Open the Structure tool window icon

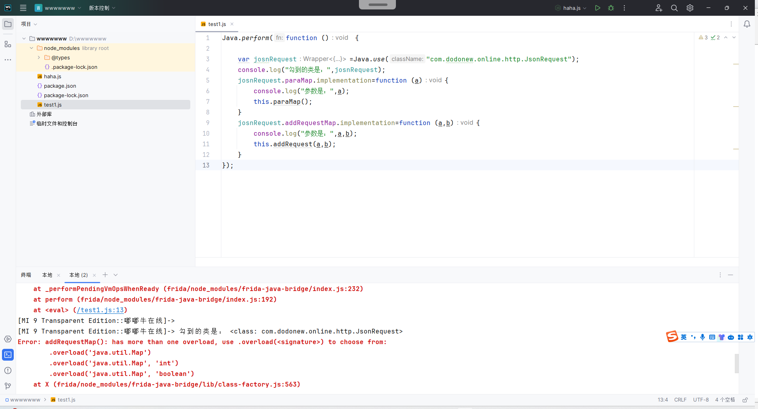coord(8,44)
